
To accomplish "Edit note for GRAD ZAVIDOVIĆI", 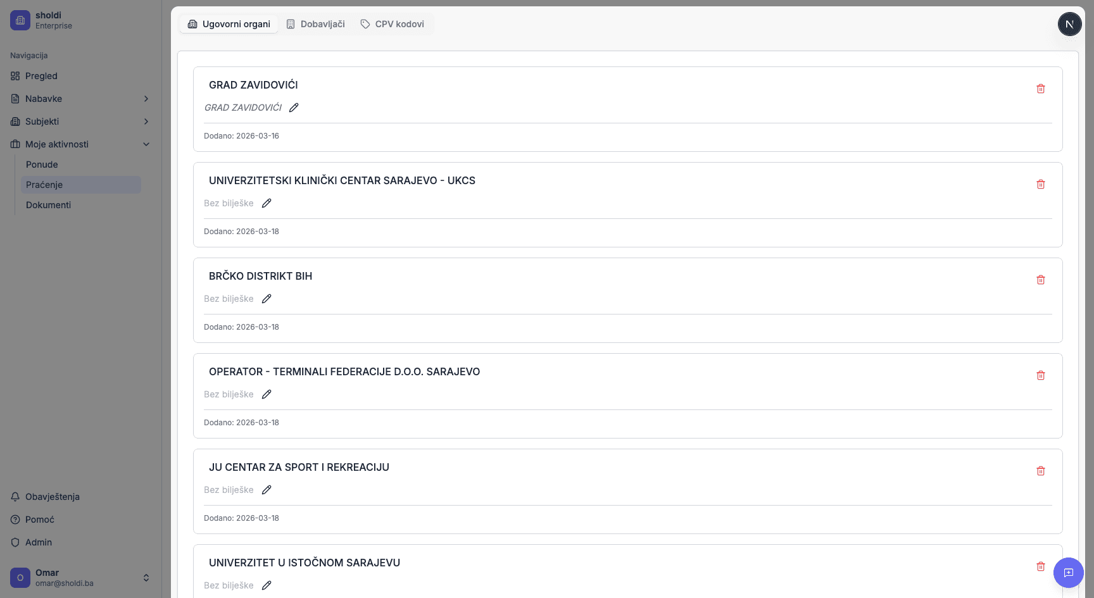I will [x=294, y=108].
